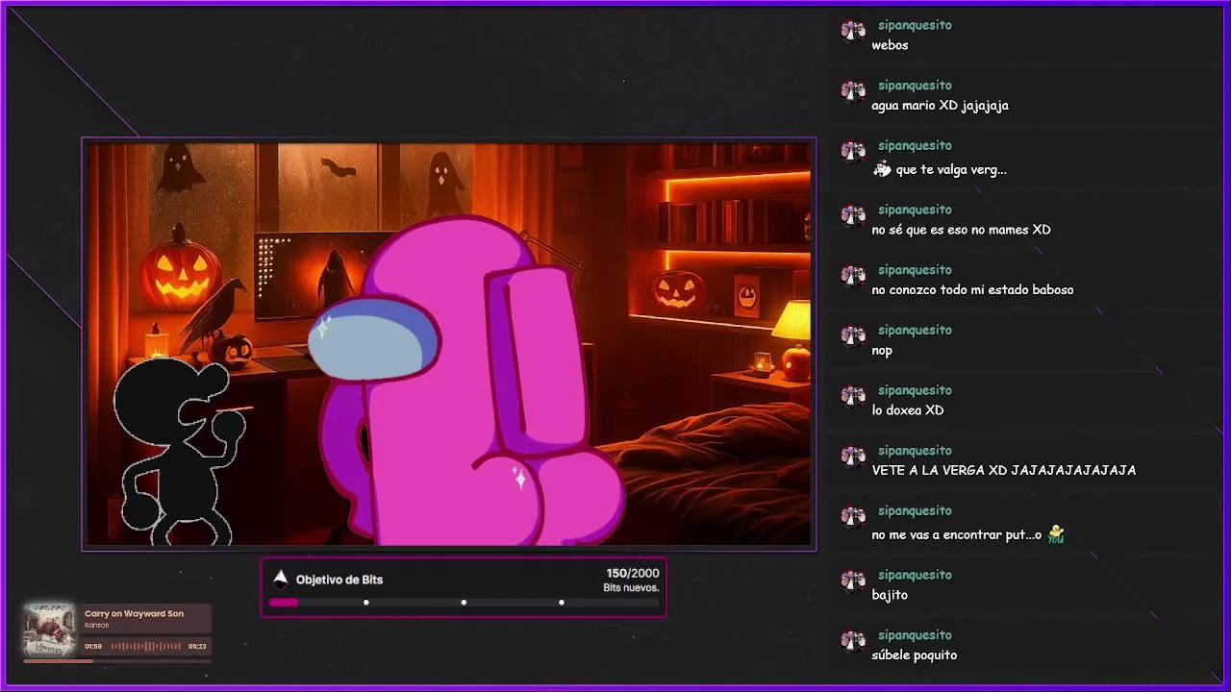The height and width of the screenshot is (692, 1231).
Task: Click the avatar beside the 'nop' message
Action: [853, 336]
